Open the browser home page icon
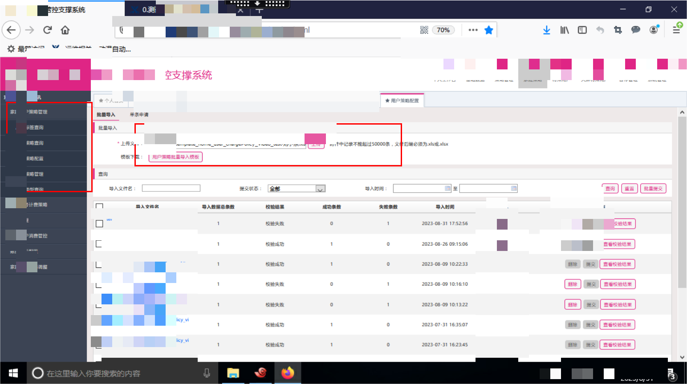This screenshot has width=687, height=384. tap(65, 30)
